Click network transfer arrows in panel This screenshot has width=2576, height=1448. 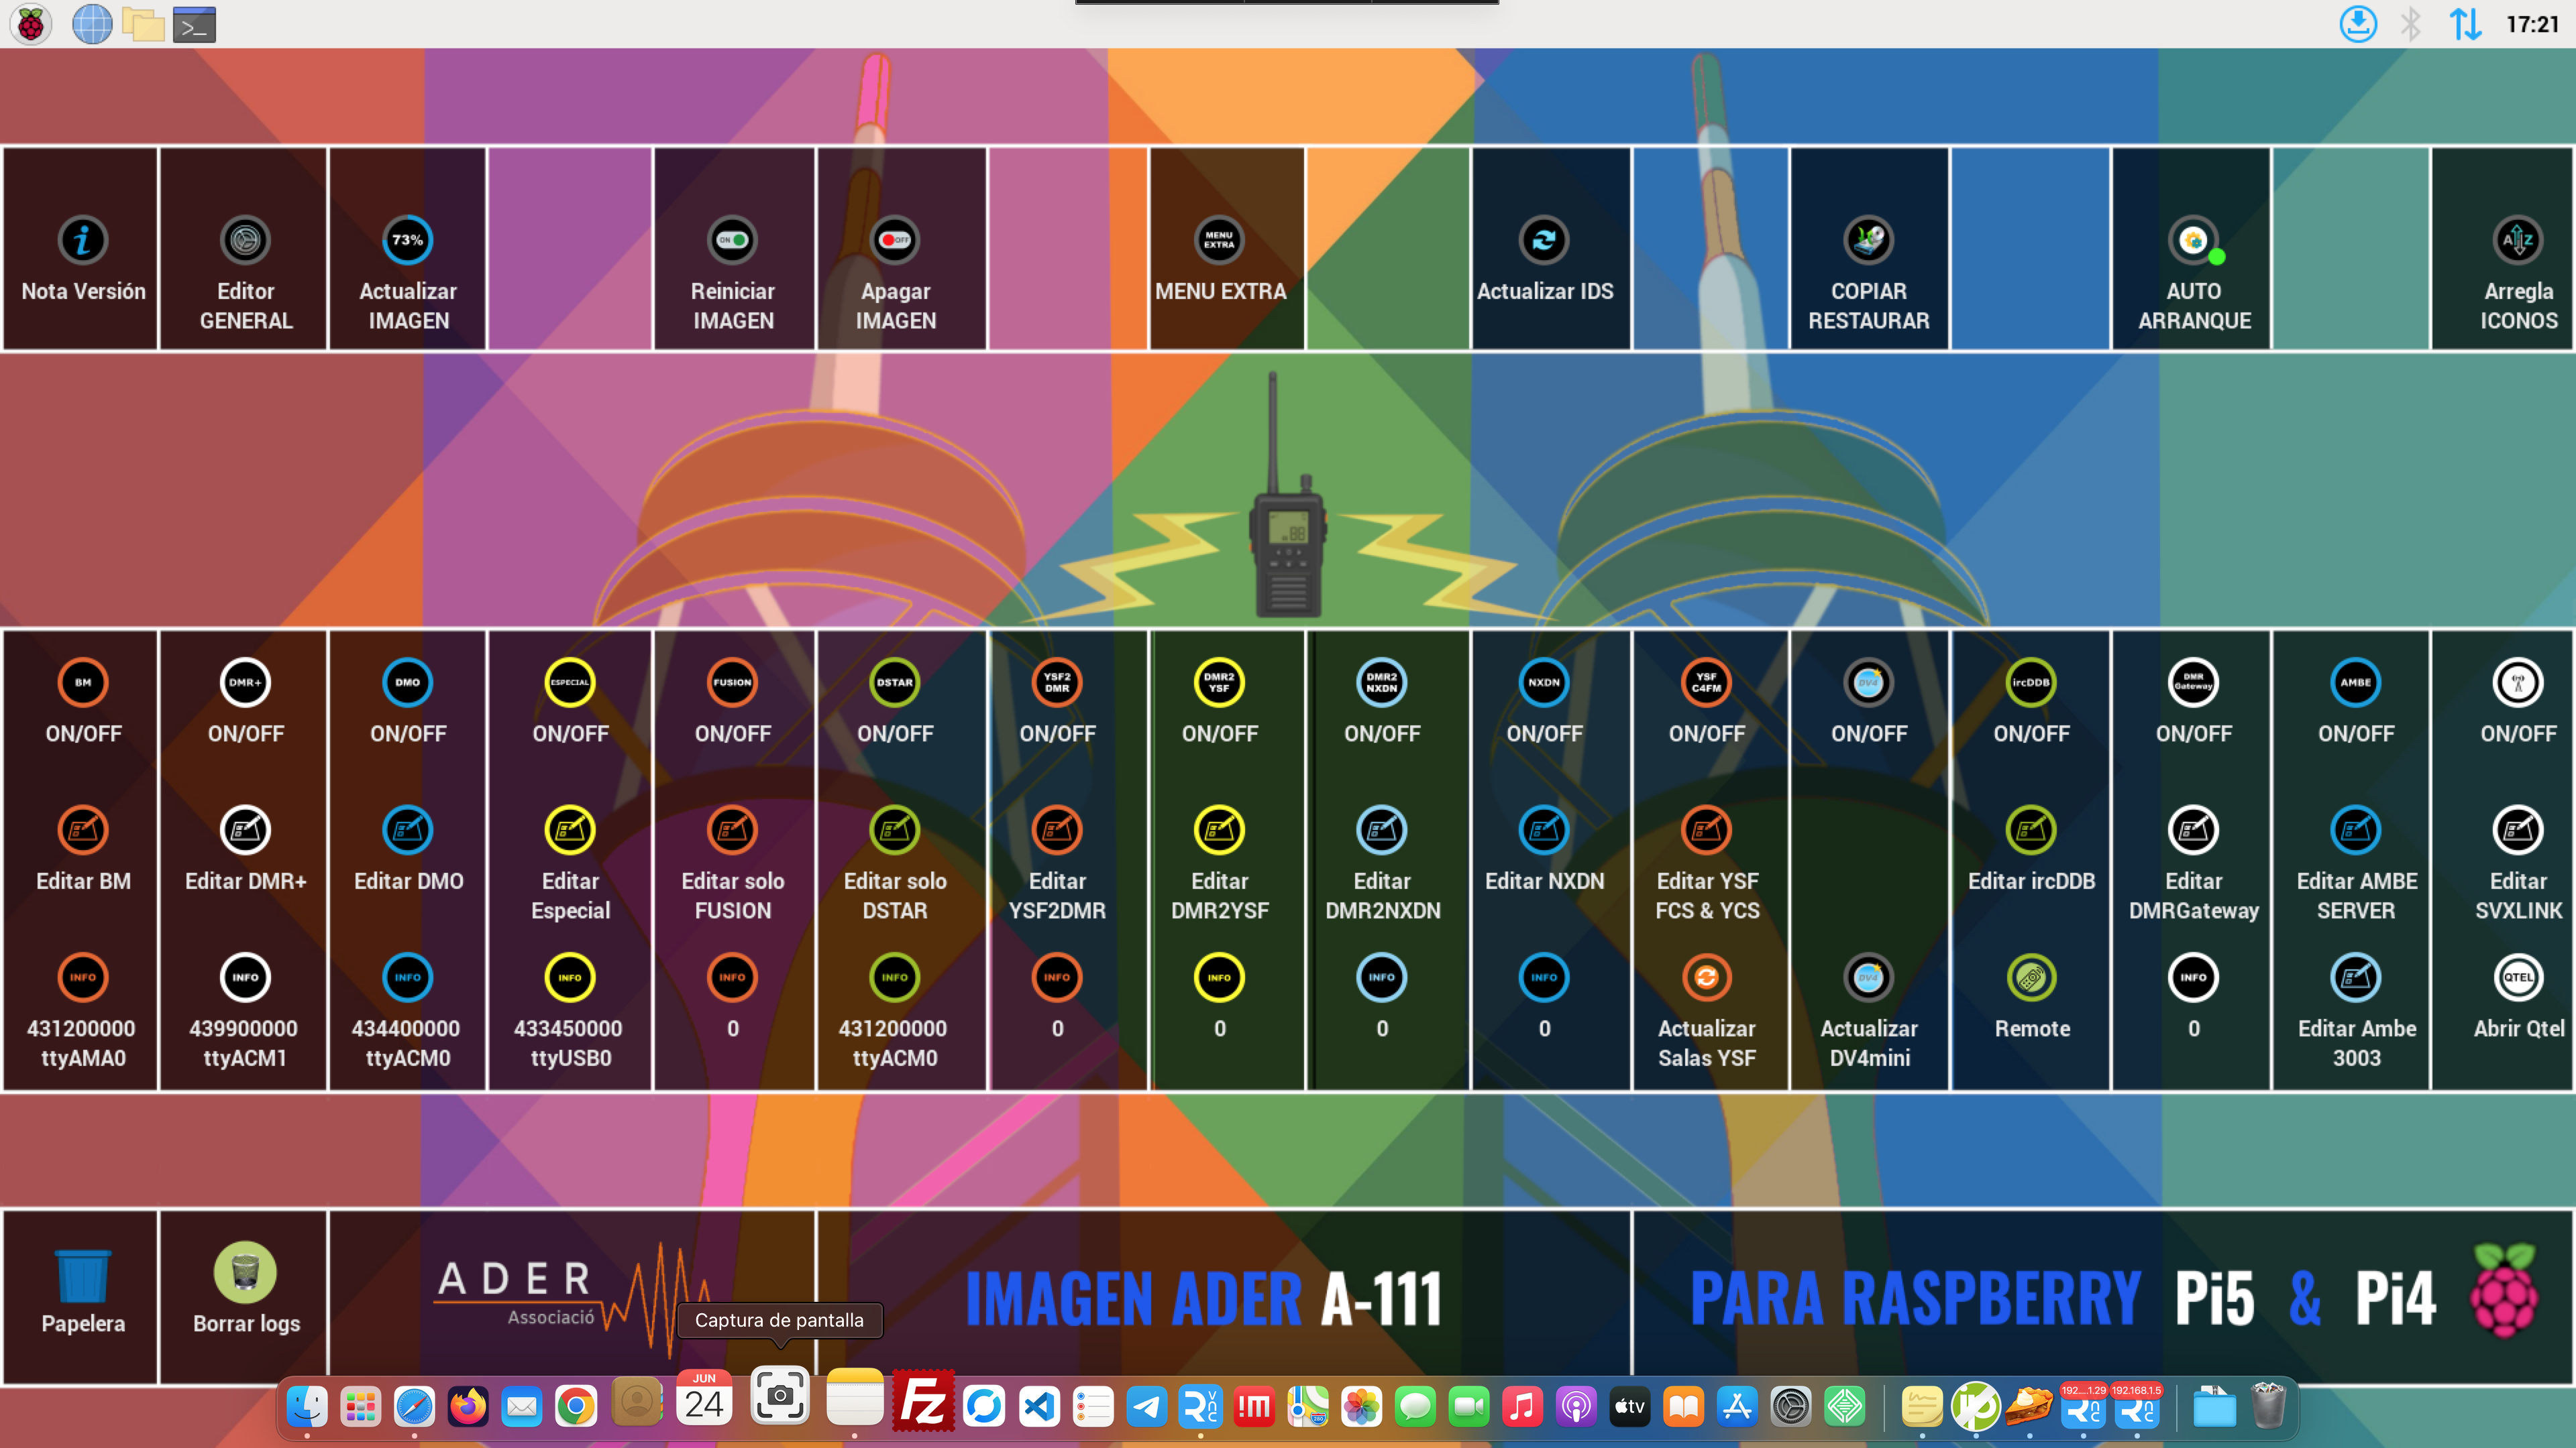coord(2465,24)
